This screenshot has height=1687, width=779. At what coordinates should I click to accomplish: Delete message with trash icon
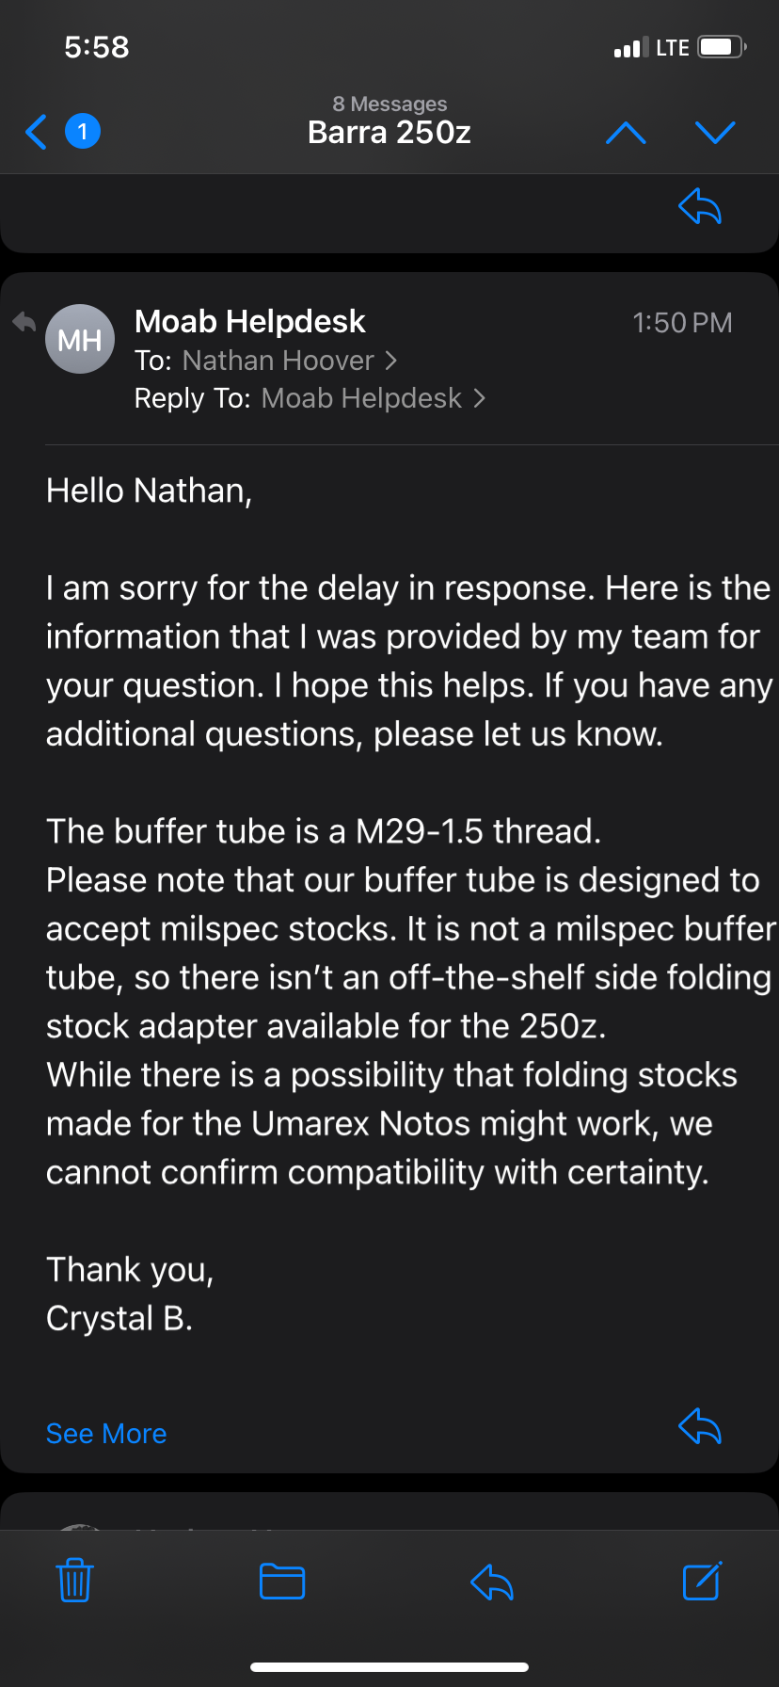[x=74, y=1581]
